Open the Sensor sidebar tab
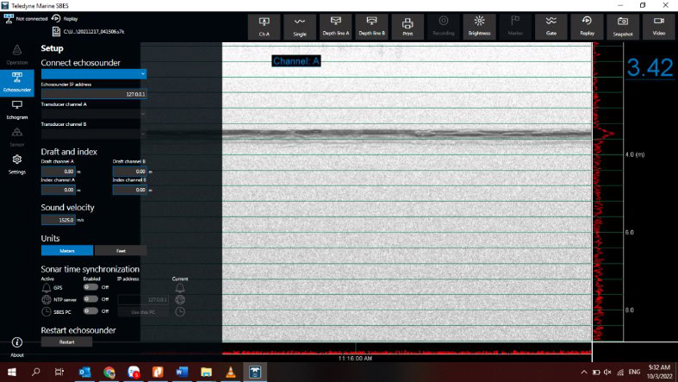 (17, 137)
